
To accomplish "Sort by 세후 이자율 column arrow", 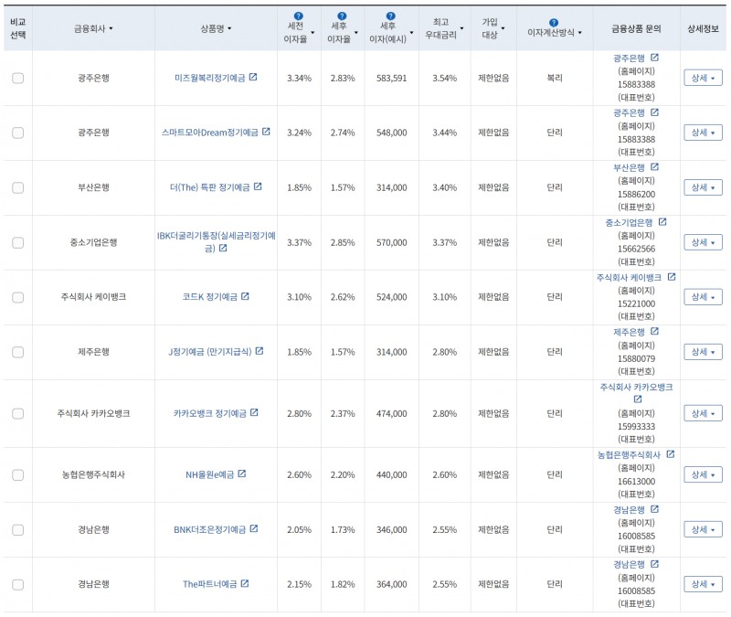I will 356,33.
